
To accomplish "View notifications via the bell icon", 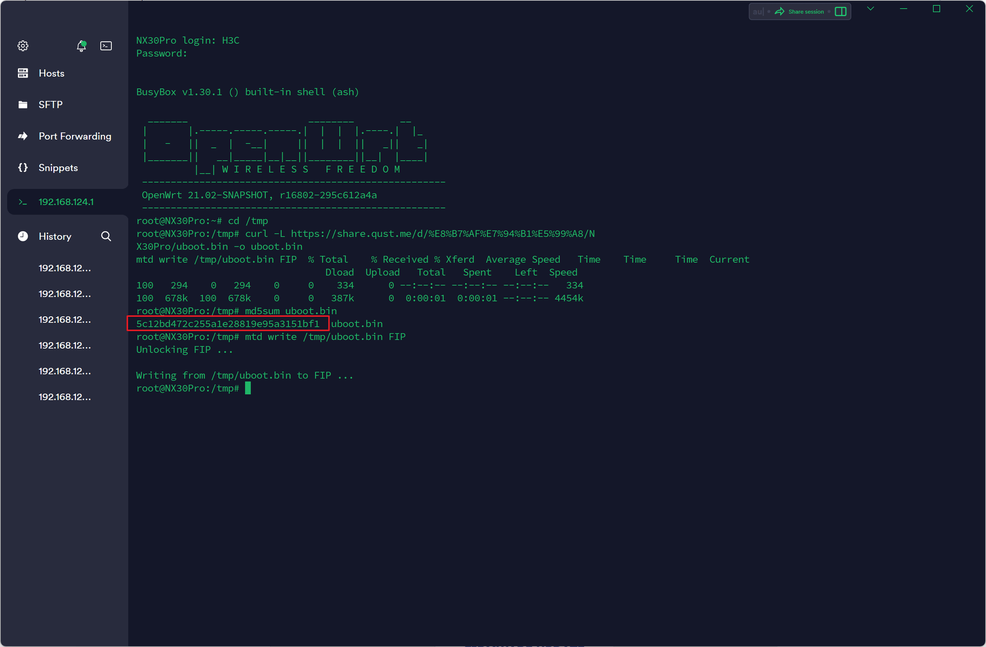I will [81, 46].
